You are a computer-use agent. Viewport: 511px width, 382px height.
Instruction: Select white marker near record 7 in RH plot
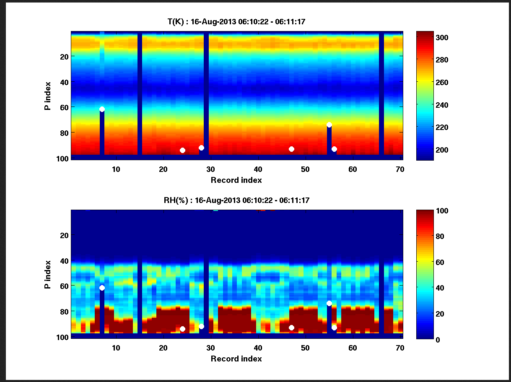(x=102, y=288)
